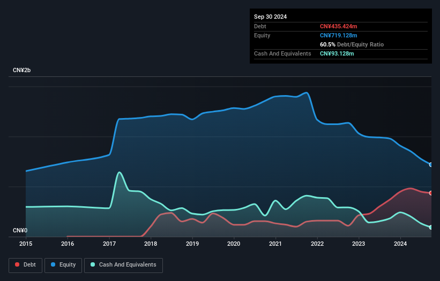Click the 2021 axis label

(x=275, y=244)
